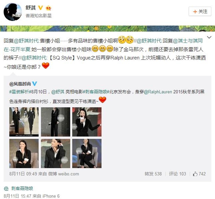
Task: Click the 8月11日 09:49 timestamp link
Action: click(x=23, y=174)
